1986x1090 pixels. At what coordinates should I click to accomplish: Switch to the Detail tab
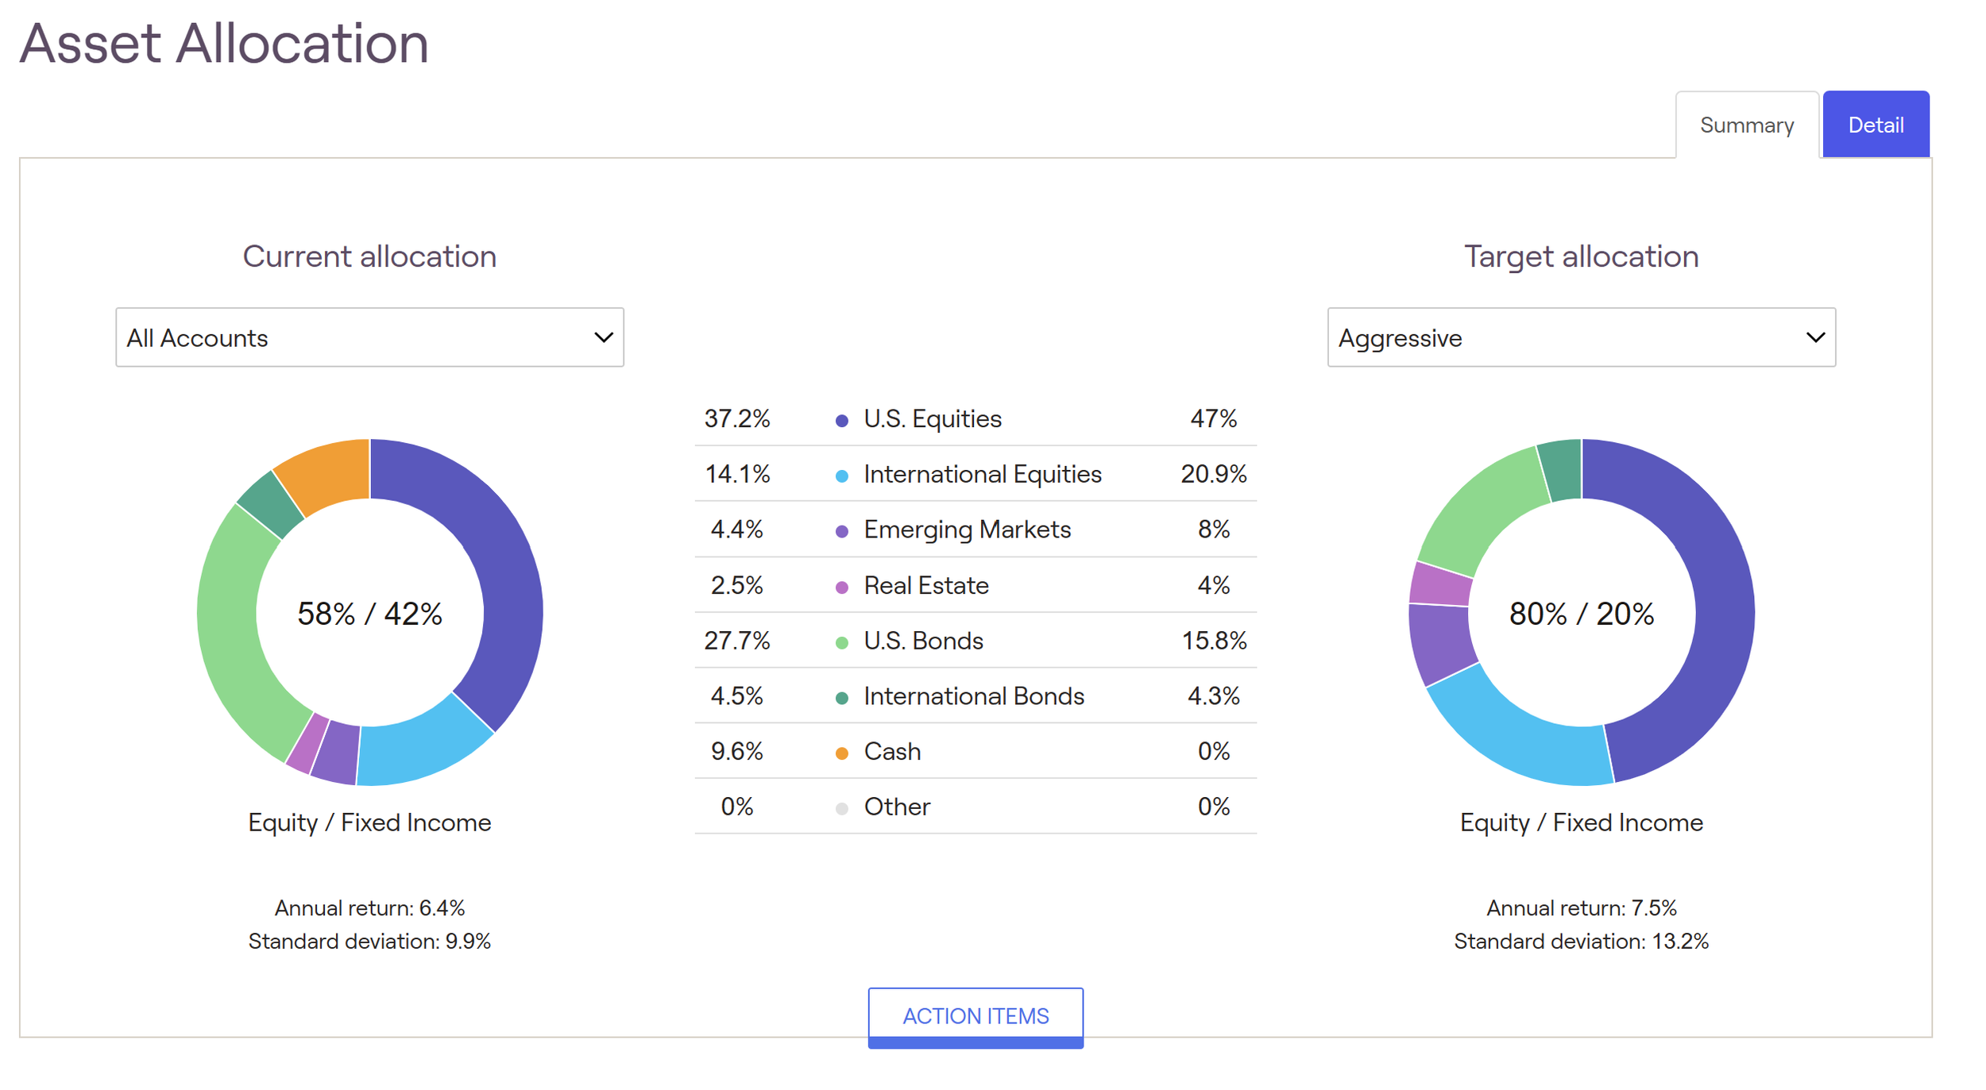click(1876, 125)
